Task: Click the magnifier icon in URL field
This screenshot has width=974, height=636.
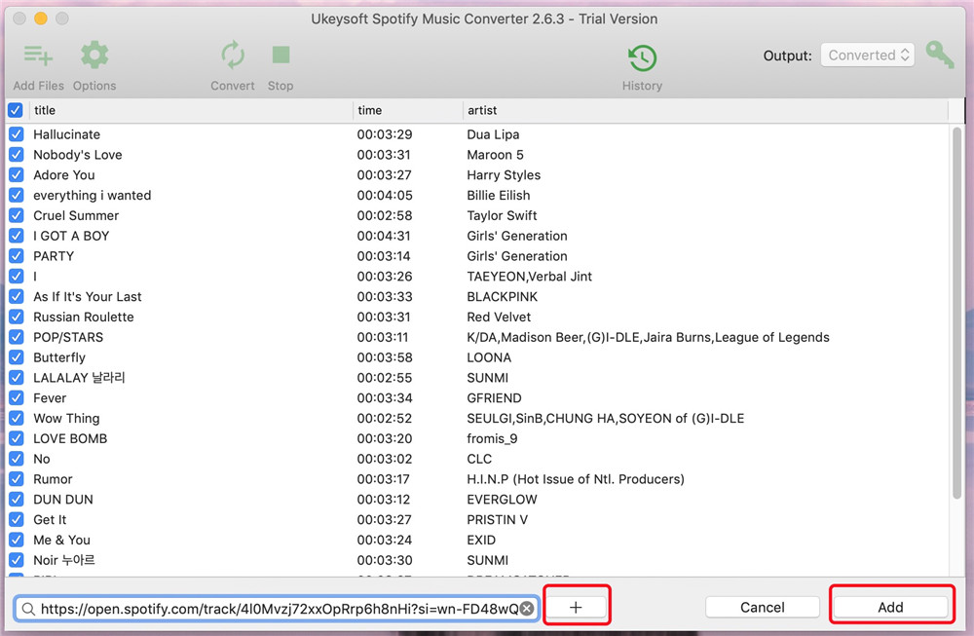Action: click(28, 609)
